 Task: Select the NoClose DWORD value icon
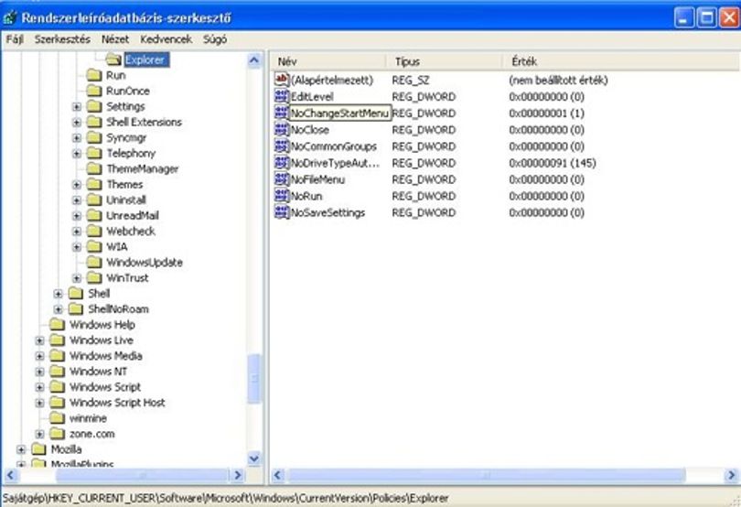(282, 130)
